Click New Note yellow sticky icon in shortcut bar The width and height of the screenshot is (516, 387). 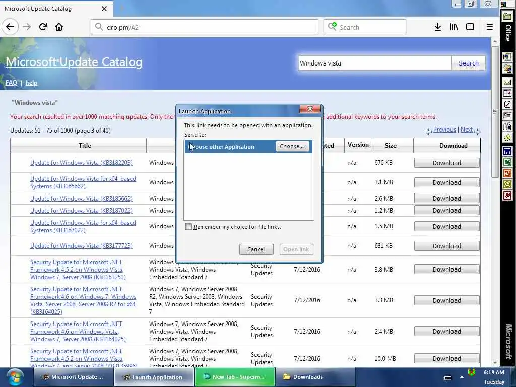click(x=507, y=138)
